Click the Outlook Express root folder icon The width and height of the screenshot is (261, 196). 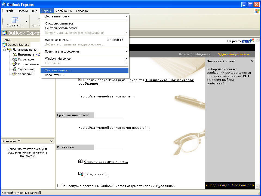click(4, 45)
